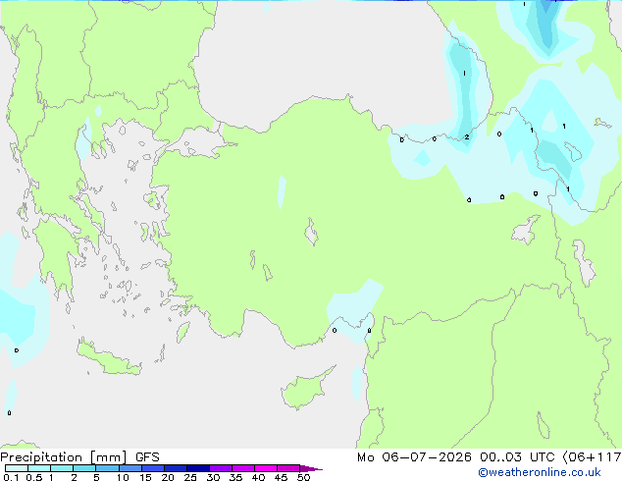Click the '25' legend label
The image size is (622, 481).
[x=190, y=477]
